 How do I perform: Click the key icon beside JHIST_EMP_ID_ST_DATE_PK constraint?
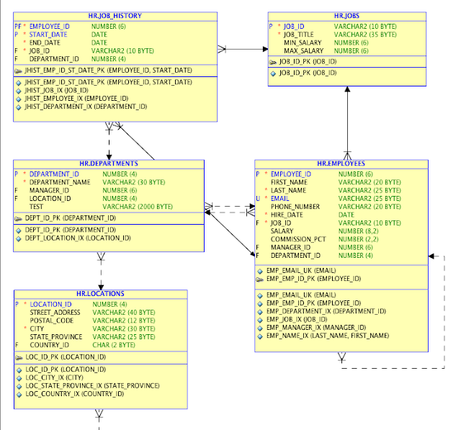[18, 71]
